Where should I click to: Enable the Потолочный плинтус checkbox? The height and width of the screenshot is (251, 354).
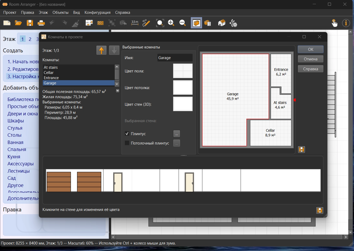(127, 143)
